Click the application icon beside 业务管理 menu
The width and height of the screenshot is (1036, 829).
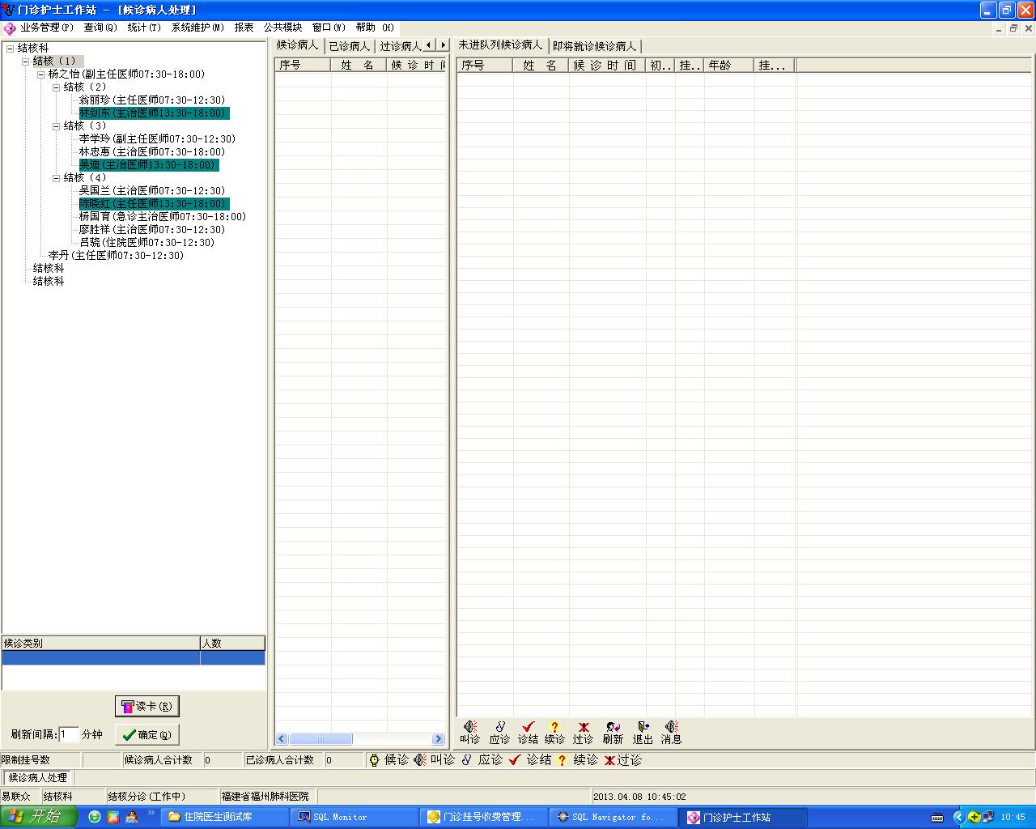tap(10, 28)
